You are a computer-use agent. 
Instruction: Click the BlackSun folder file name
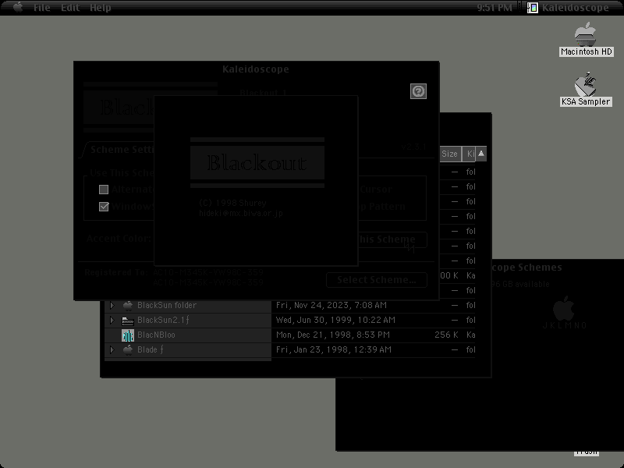click(x=167, y=305)
